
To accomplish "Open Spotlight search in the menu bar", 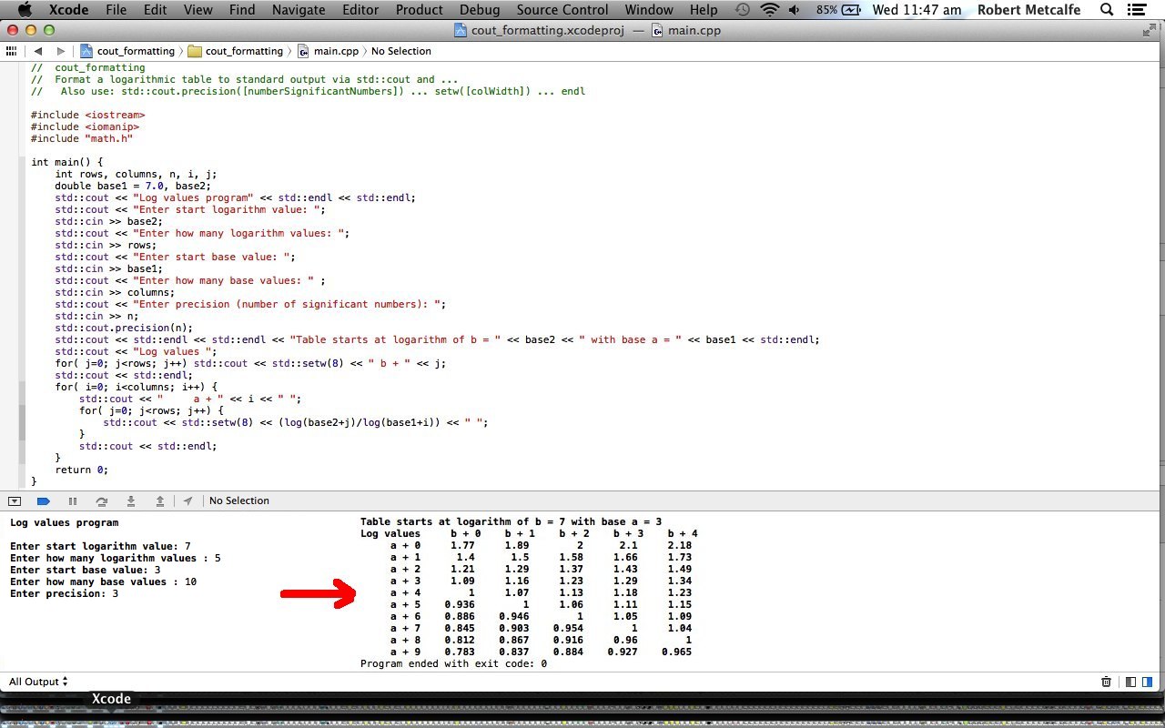I will click(1107, 10).
